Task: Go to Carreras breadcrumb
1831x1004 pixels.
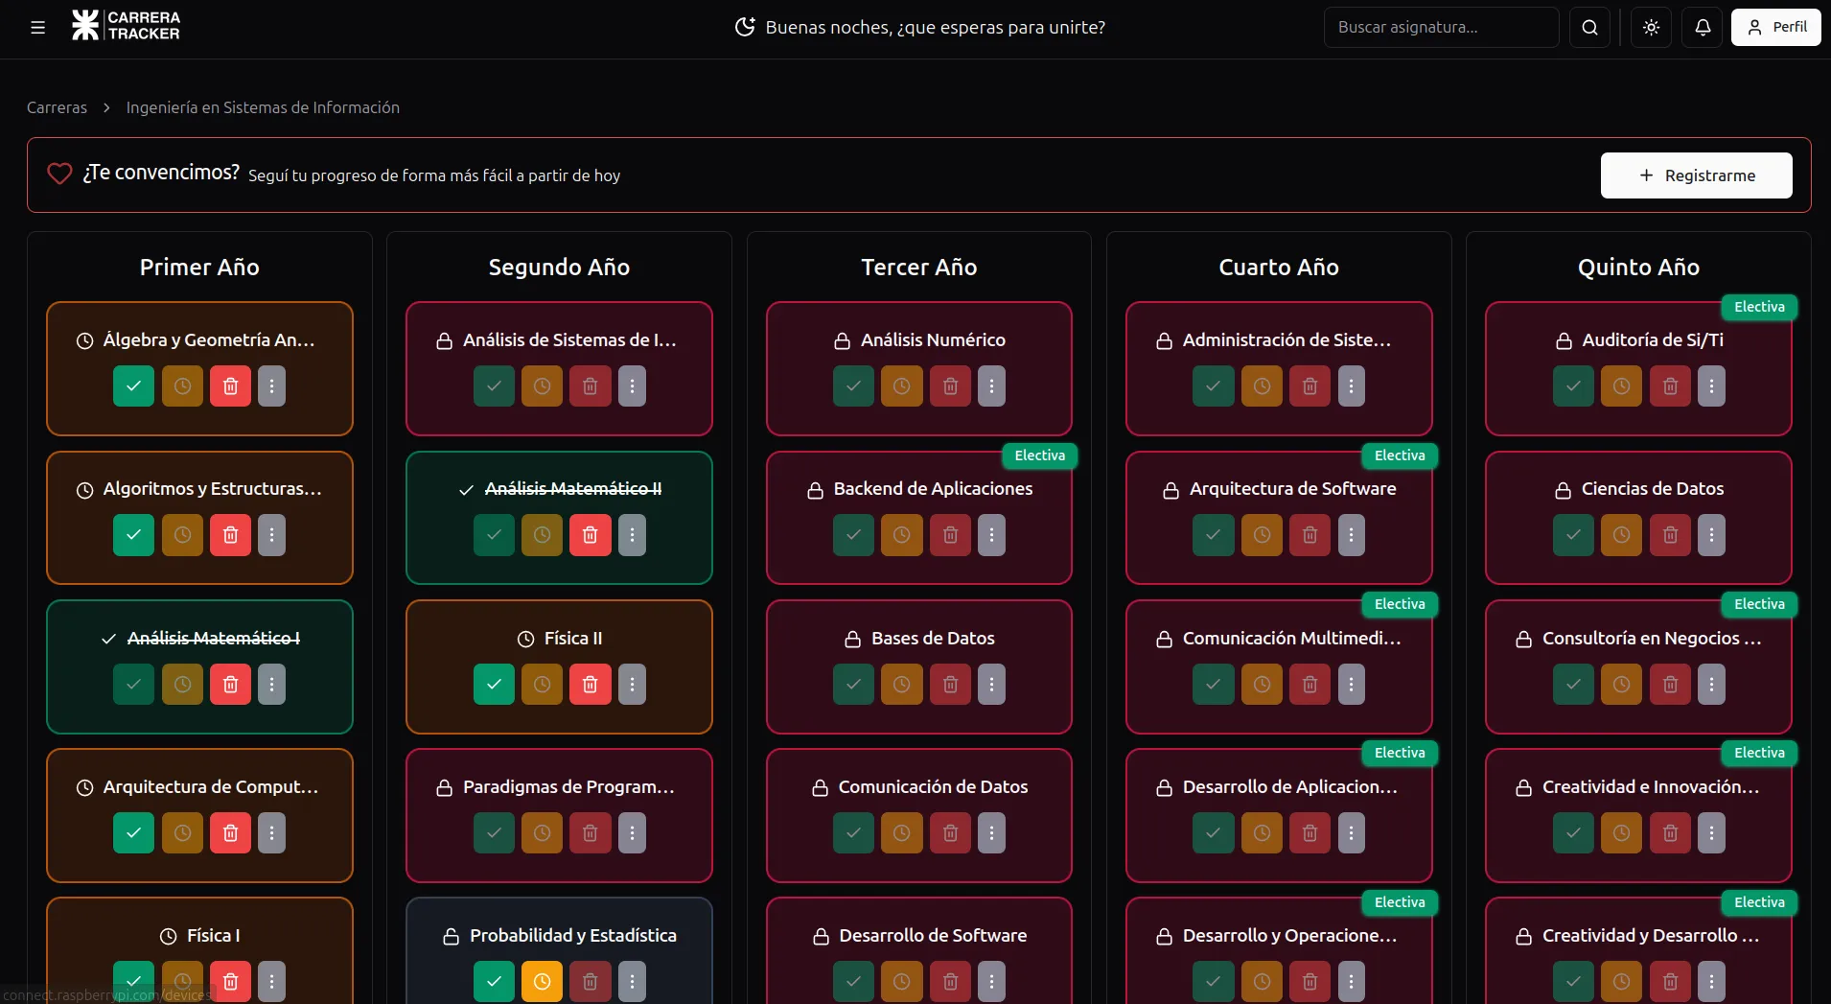Action: coord(57,107)
